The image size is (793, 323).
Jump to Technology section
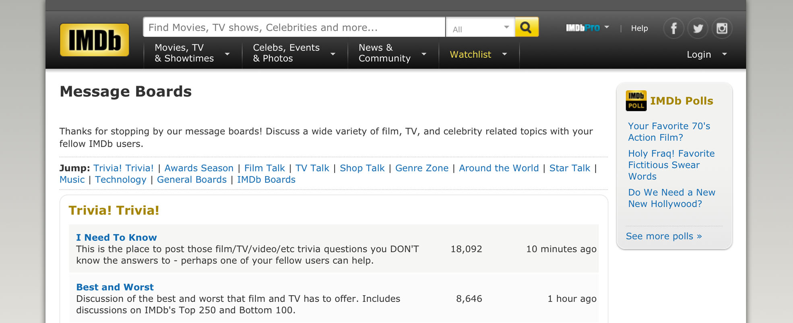pyautogui.click(x=121, y=180)
